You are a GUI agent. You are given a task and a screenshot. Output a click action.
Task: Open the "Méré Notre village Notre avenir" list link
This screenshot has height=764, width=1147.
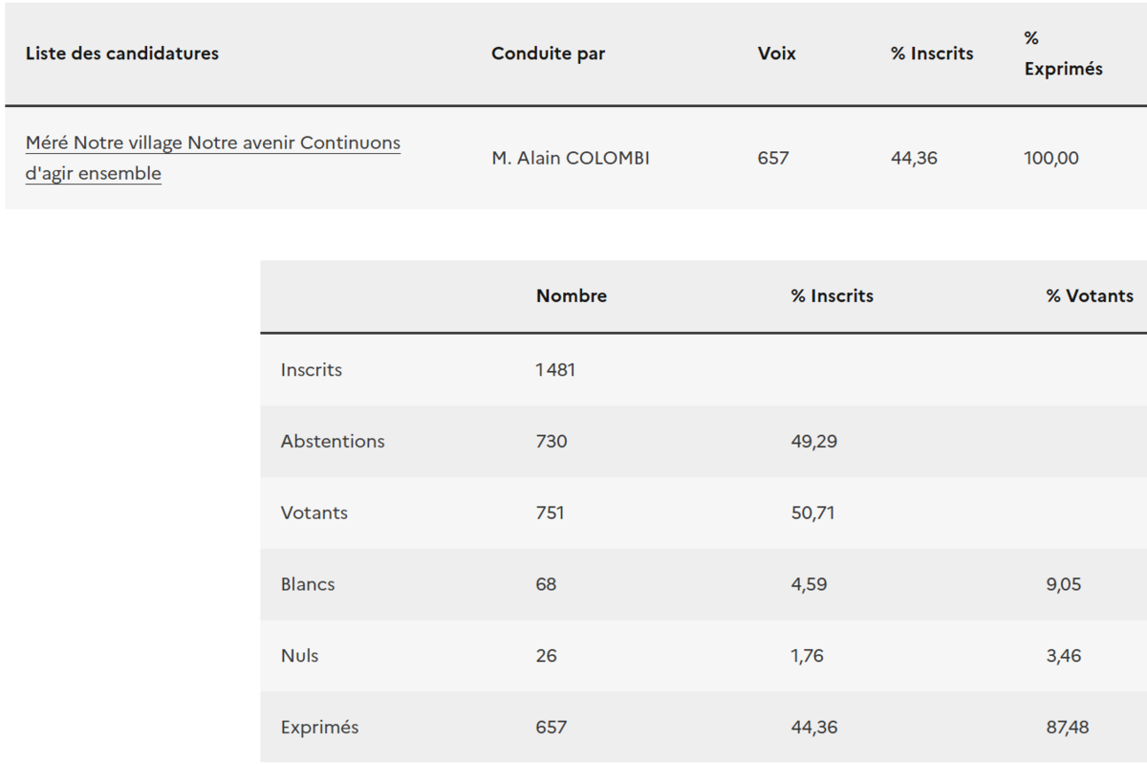click(x=212, y=143)
